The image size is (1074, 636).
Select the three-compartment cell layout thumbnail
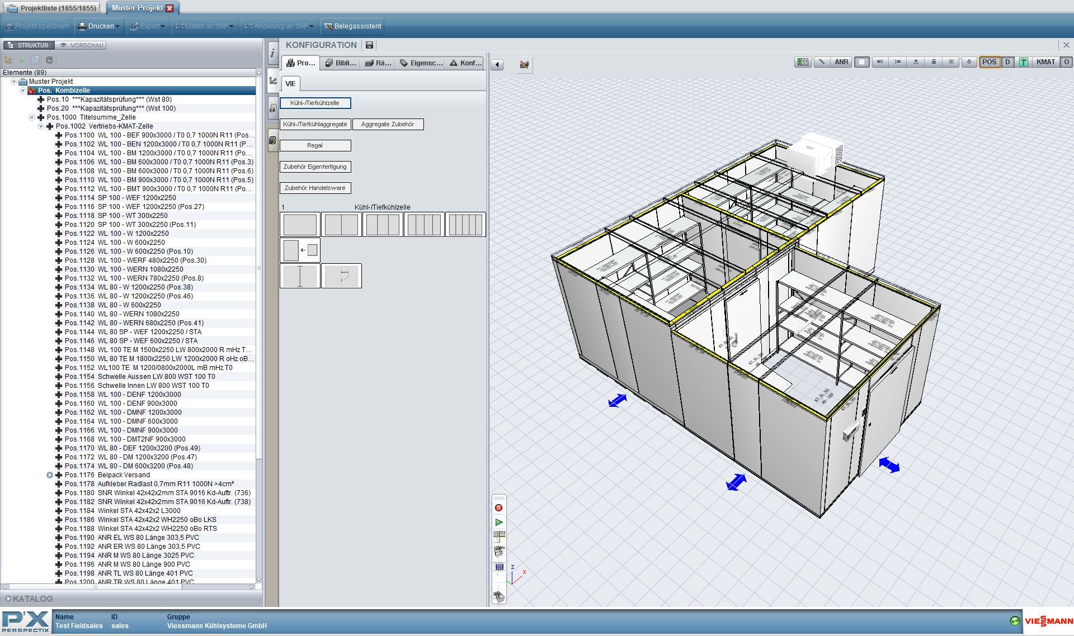pos(383,225)
